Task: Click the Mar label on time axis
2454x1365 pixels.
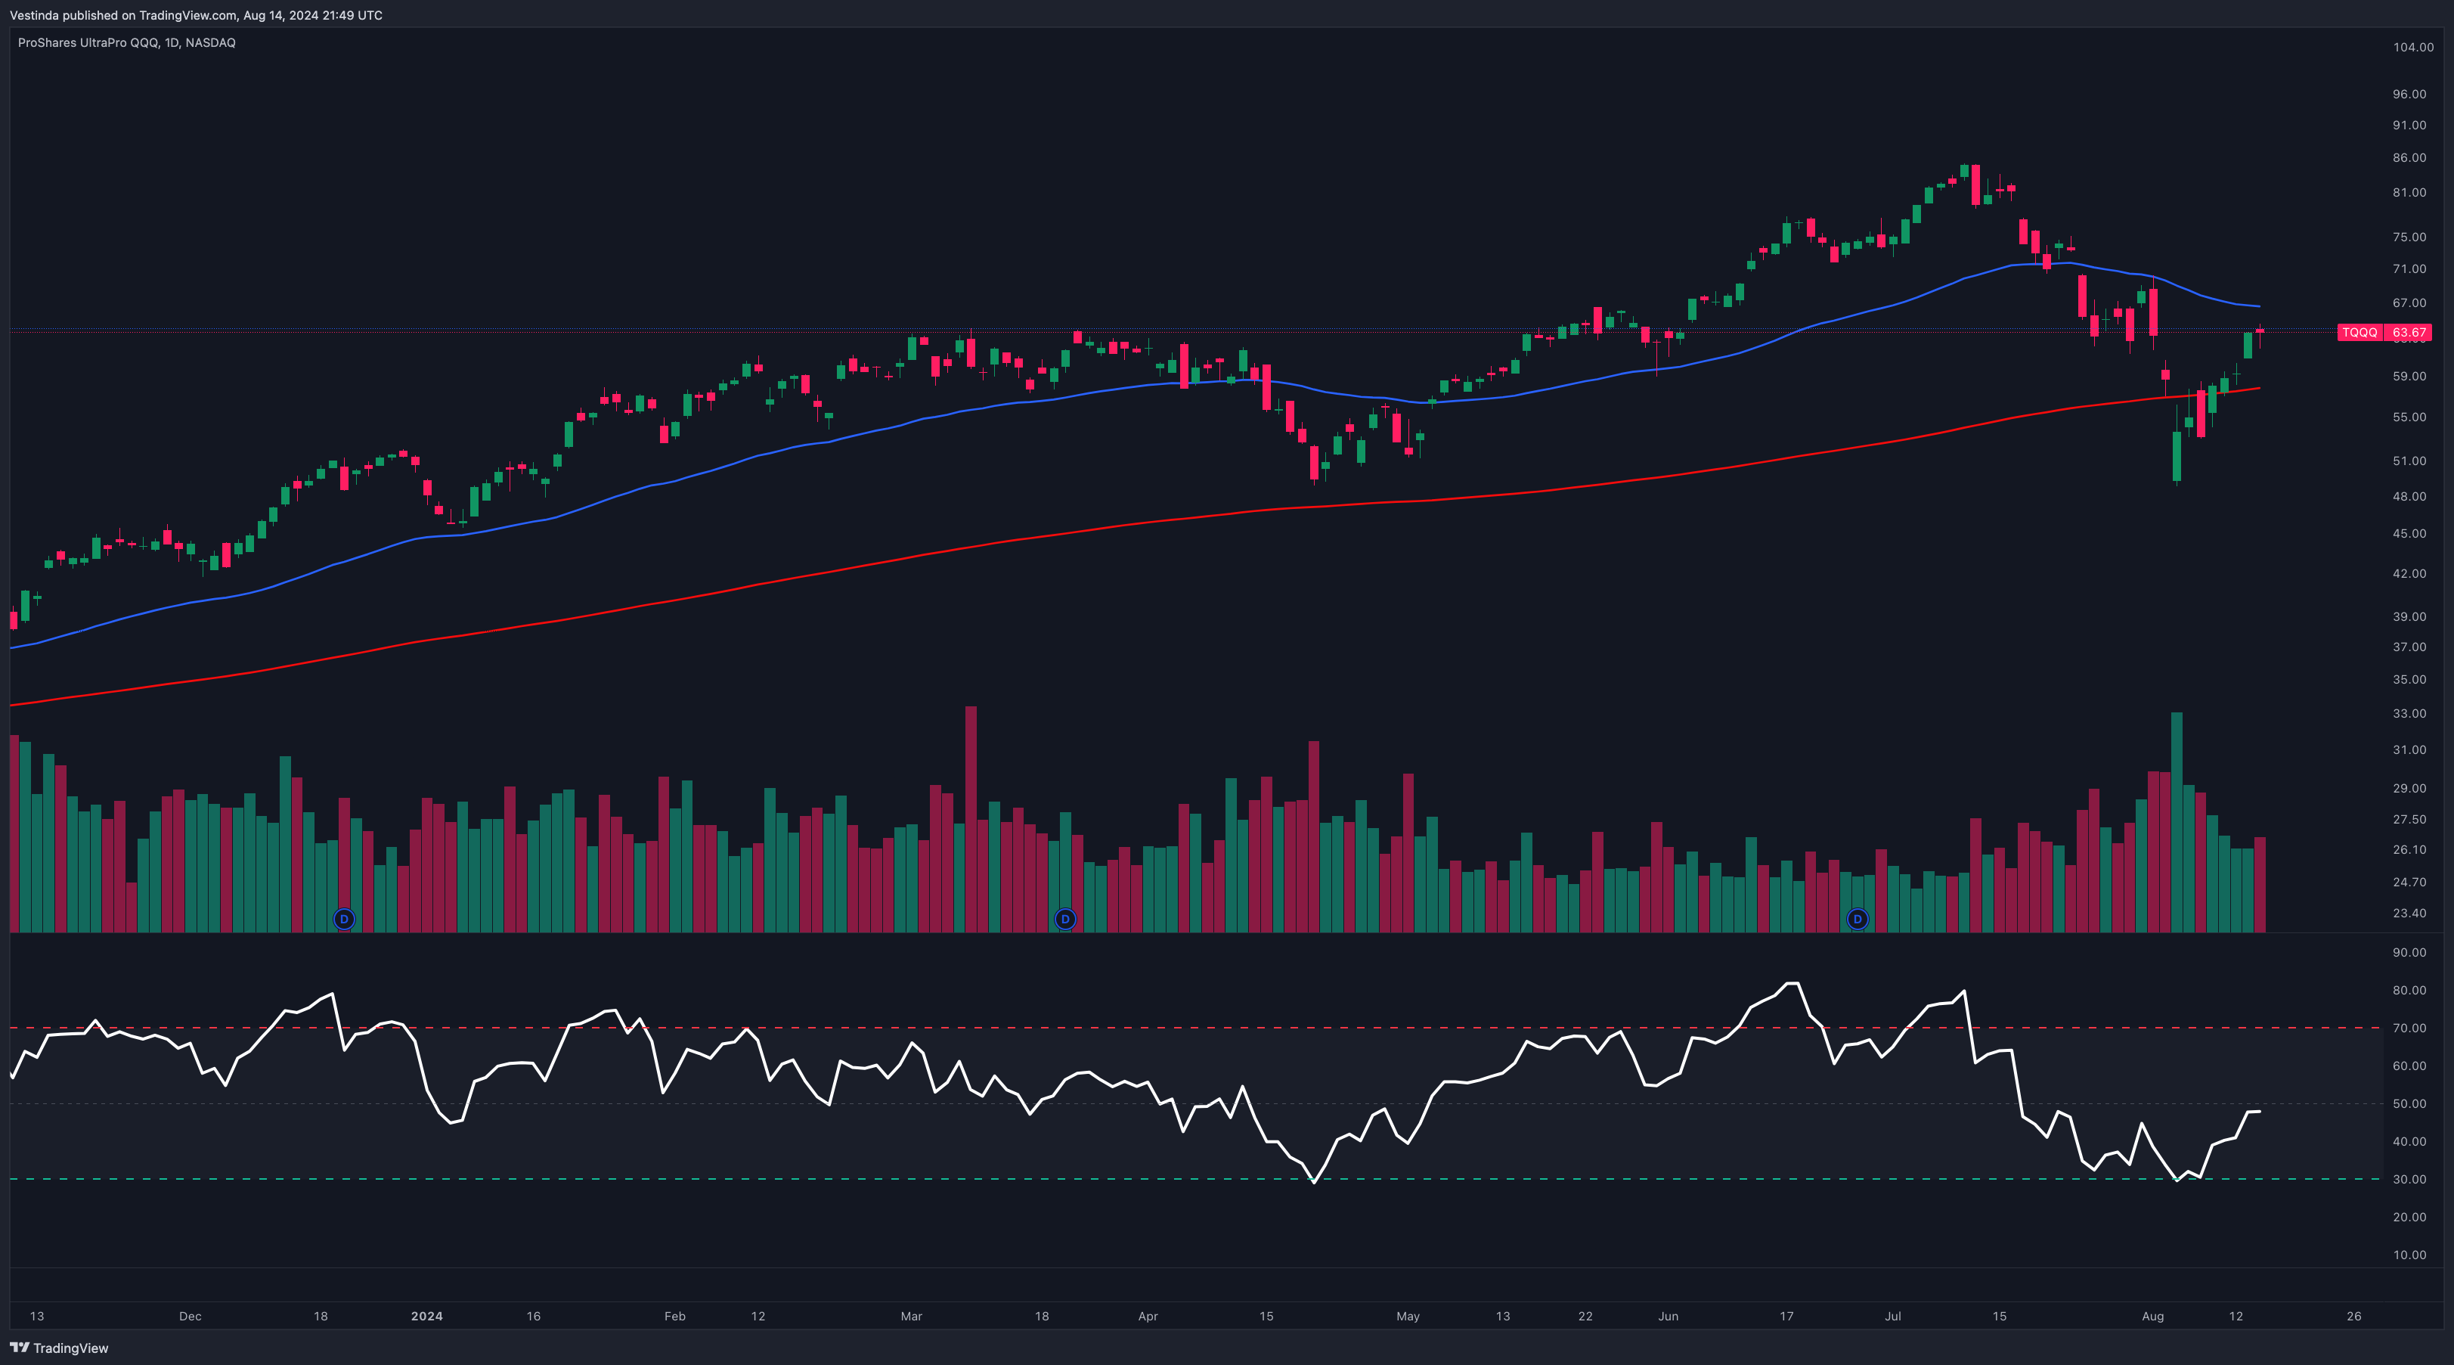Action: (x=911, y=1317)
